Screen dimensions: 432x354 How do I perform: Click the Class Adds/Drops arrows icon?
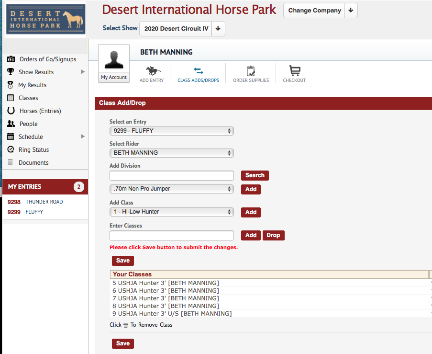[x=199, y=71]
